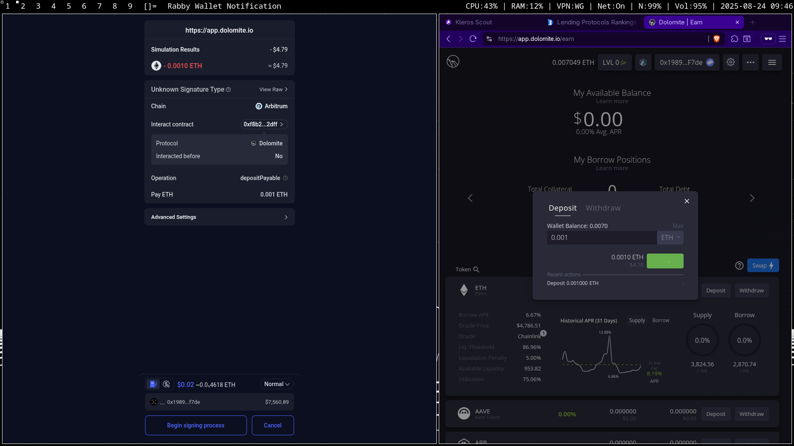Click the blue Swap button
This screenshot has width=794, height=446.
point(763,266)
